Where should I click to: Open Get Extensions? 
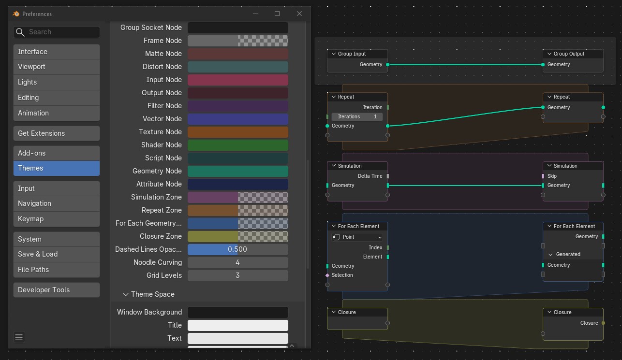(57, 133)
